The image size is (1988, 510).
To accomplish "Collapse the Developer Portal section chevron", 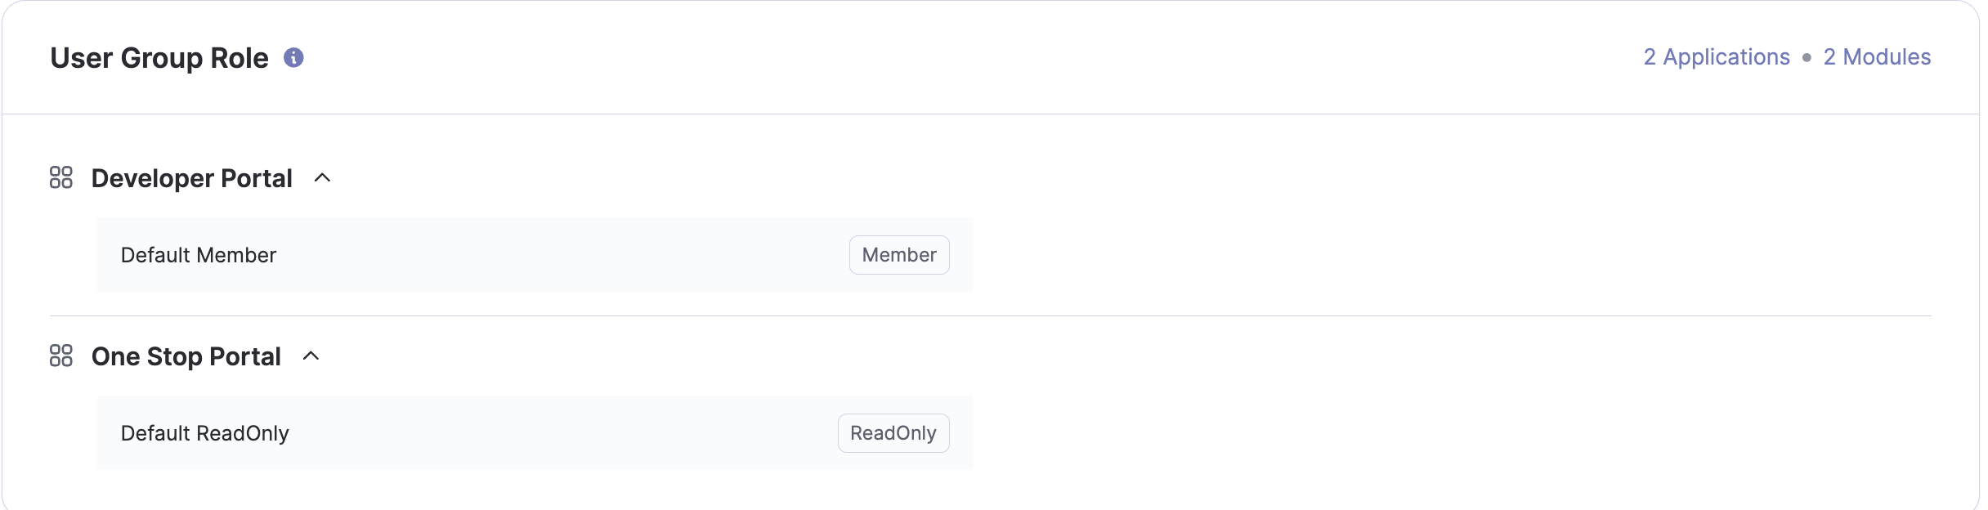I will pos(323,177).
